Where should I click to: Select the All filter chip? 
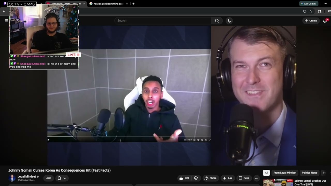pos(266,173)
